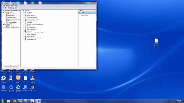The width and height of the screenshot is (184, 103).
Task: Expand Task Scheduler tree node
Action: pos(5,14)
